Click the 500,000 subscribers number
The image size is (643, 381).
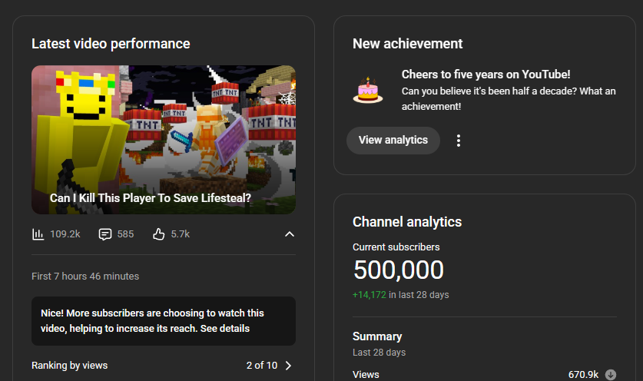click(x=398, y=270)
